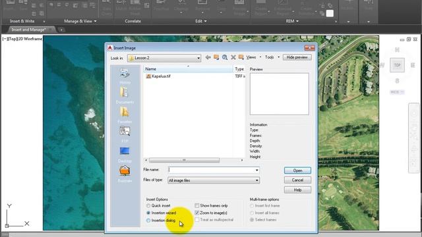Enable the Show frames only checkbox
The image size is (422, 237).
(197, 205)
